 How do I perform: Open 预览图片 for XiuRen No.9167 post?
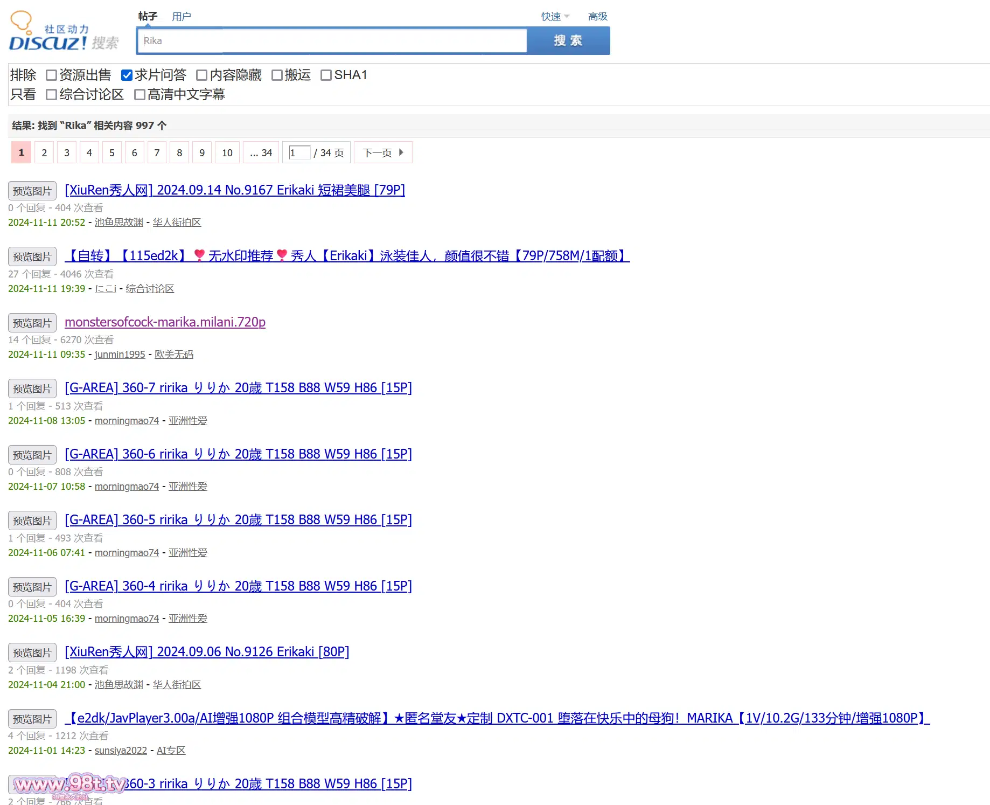click(x=32, y=191)
